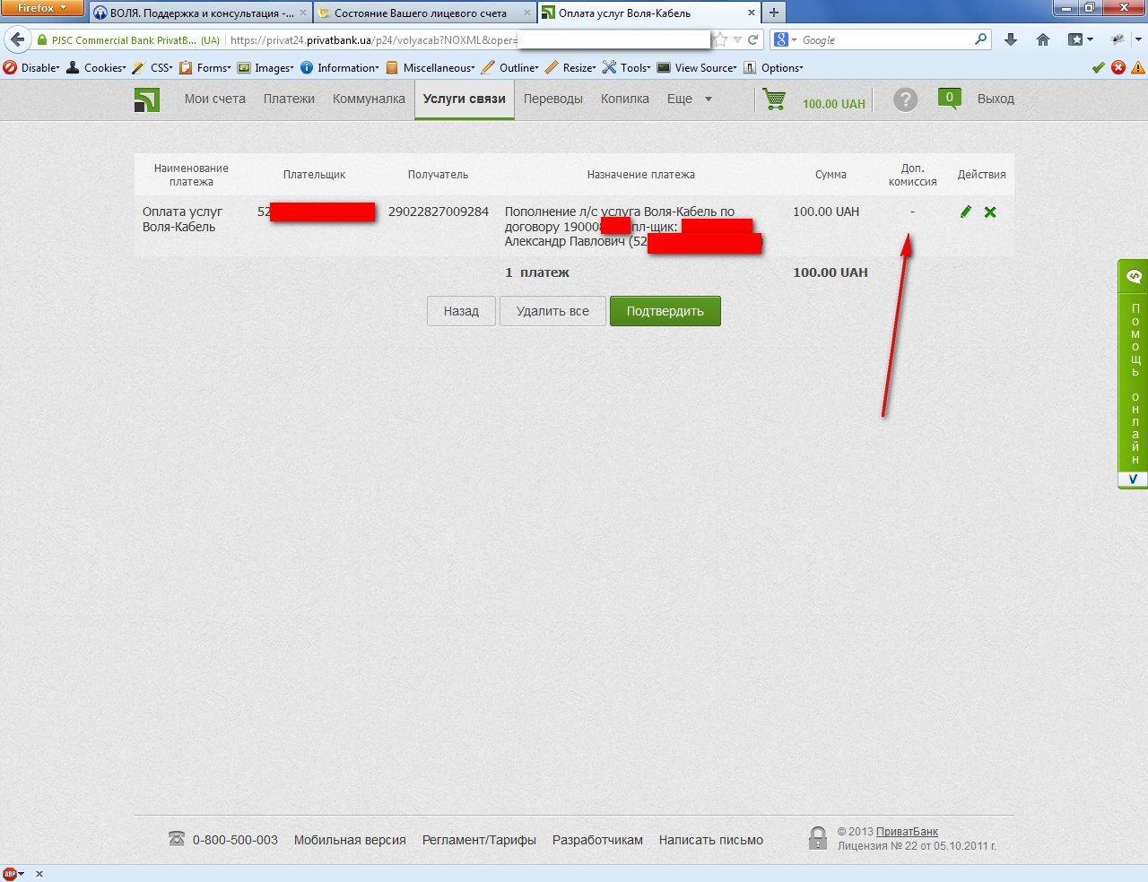The width and height of the screenshot is (1148, 882).
Task: Open the shopping cart icon
Action: [x=774, y=99]
